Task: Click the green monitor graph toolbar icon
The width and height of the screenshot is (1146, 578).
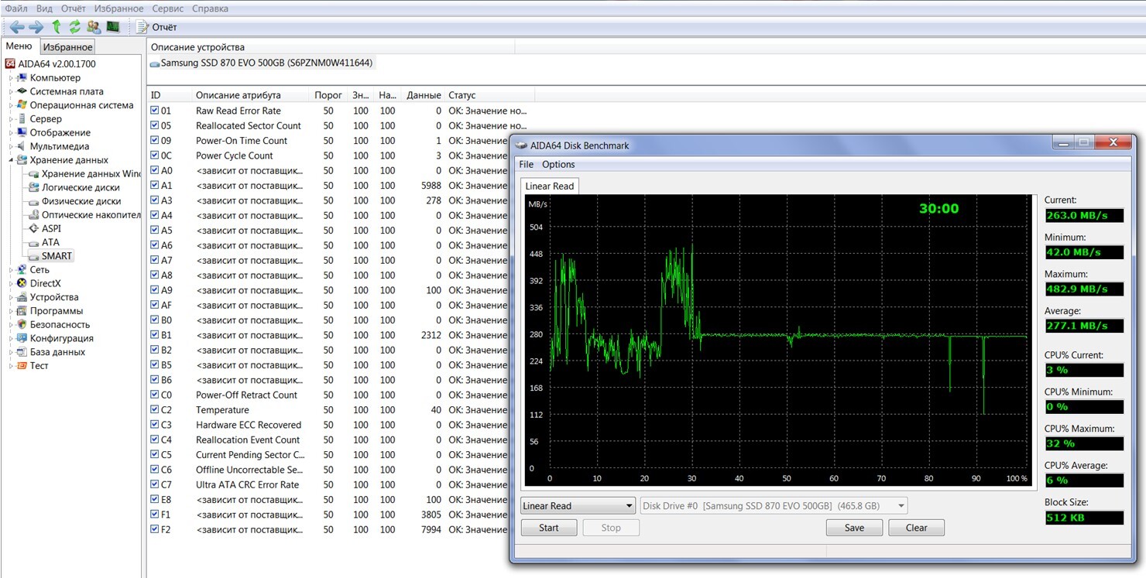Action: (113, 27)
